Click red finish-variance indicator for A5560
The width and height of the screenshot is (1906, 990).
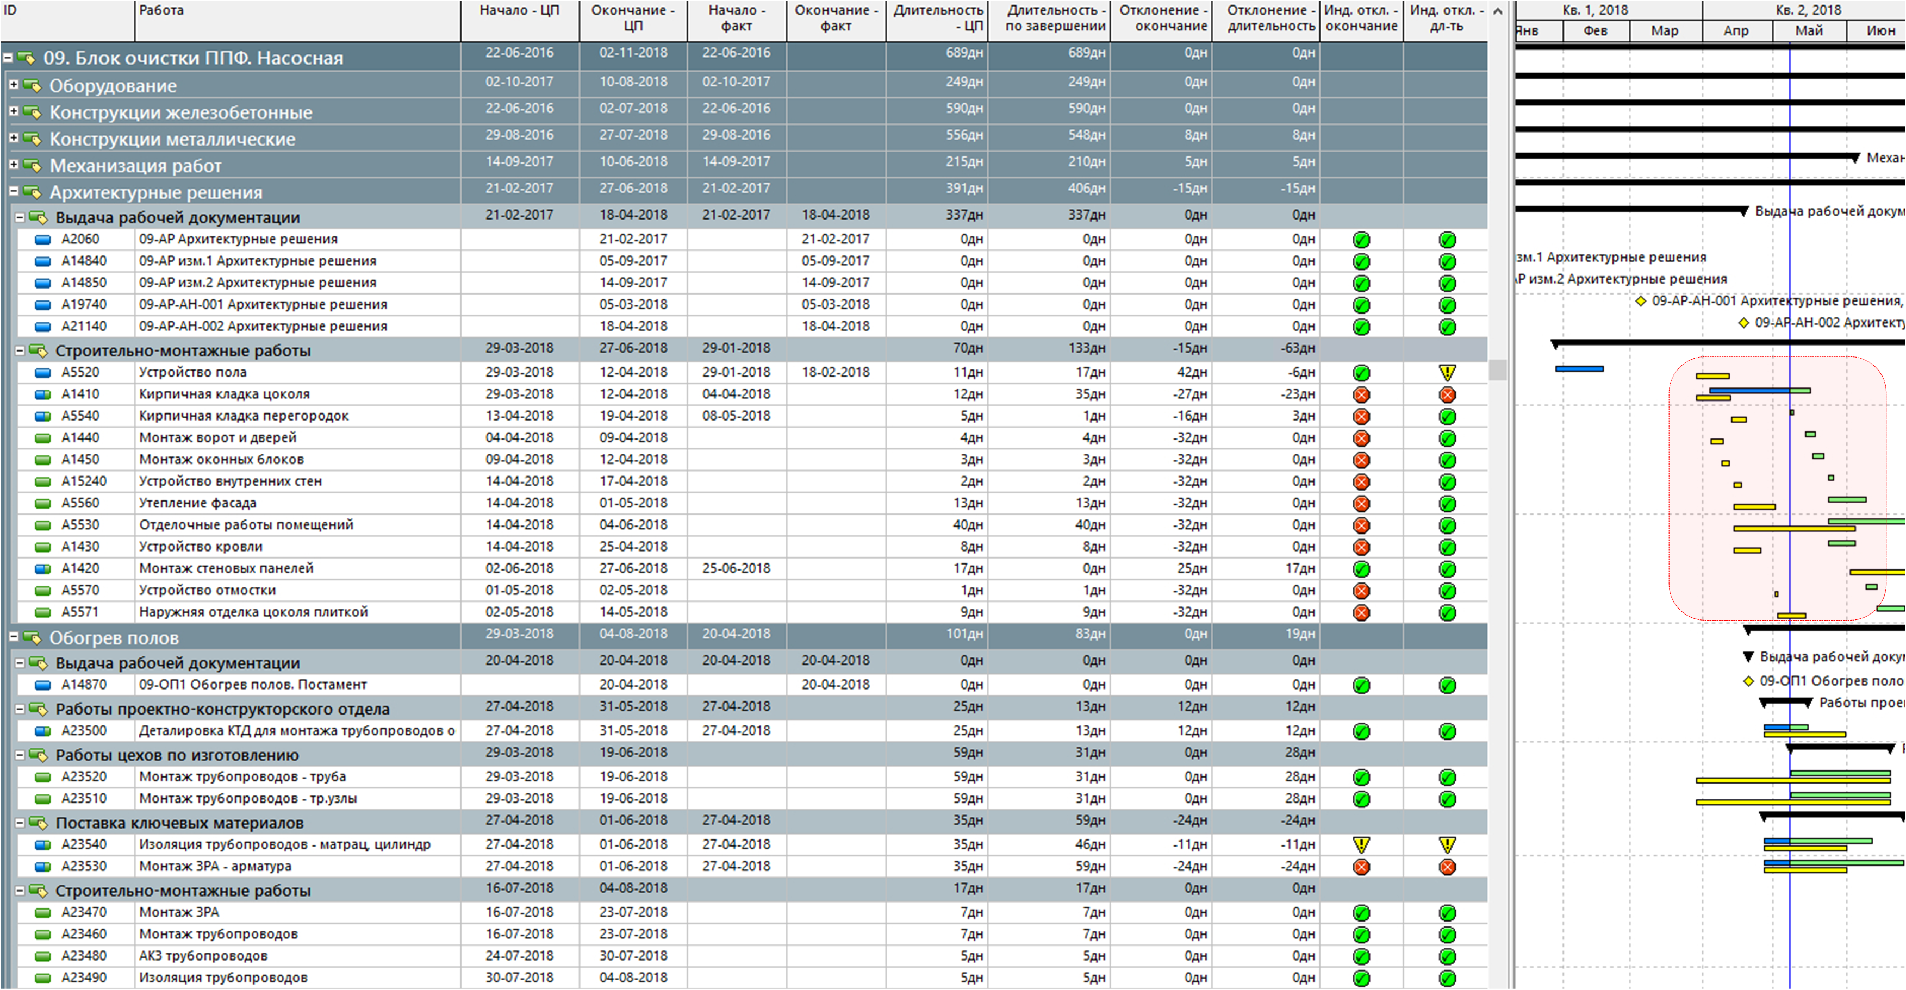click(1361, 504)
